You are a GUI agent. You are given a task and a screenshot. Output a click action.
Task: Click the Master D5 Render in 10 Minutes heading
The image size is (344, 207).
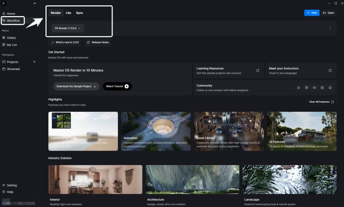78,70
